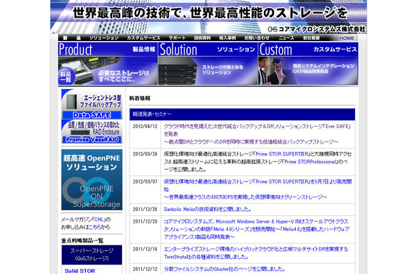This screenshot has height=274, width=418.
Task: Click the 新着情報 heading text
Action: pos(140,99)
